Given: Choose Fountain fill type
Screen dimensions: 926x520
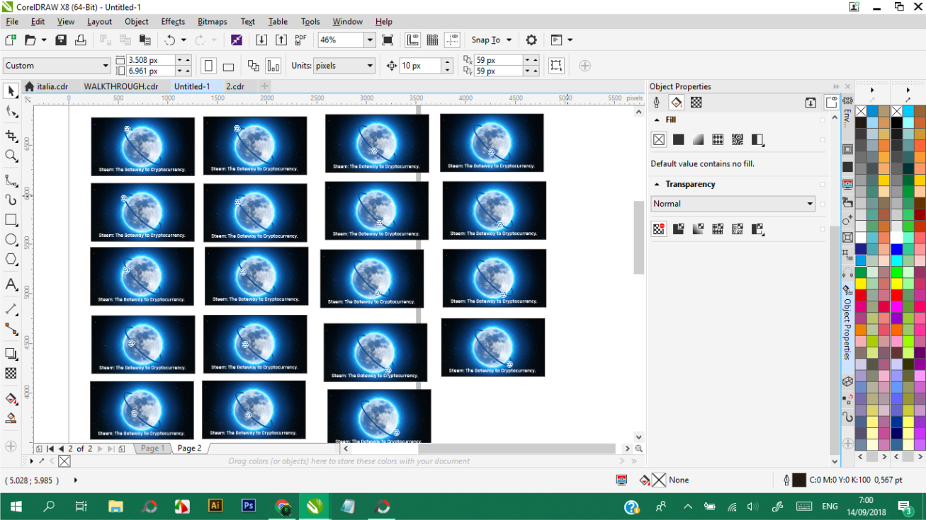Looking at the screenshot, I should coord(698,139).
